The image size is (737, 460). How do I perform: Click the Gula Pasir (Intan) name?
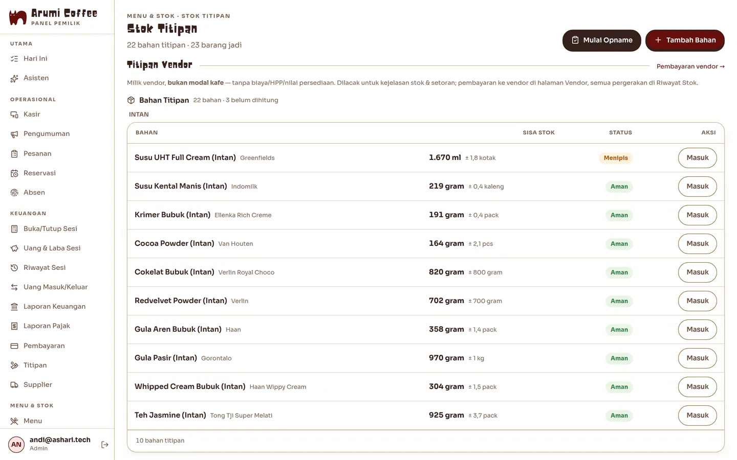tap(166, 358)
